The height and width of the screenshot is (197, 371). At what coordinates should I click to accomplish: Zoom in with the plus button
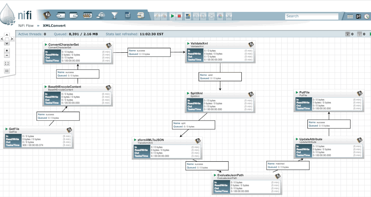click(x=7, y=50)
